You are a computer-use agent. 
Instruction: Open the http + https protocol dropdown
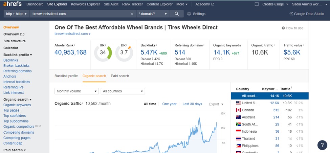(16, 14)
